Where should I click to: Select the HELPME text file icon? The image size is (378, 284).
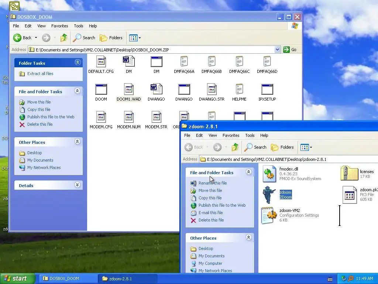click(239, 89)
